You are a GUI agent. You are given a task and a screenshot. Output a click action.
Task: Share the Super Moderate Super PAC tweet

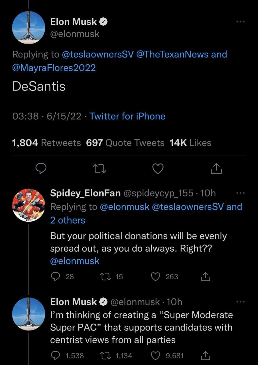coord(205,356)
